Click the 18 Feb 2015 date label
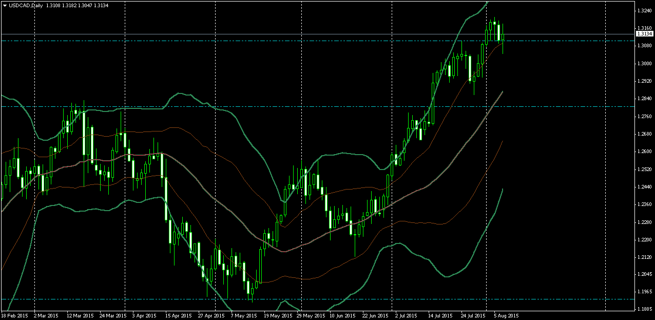 [14, 316]
